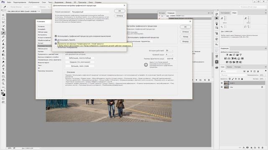Add a Hue/Saturation adjustment

pyautogui.click(x=226, y=58)
